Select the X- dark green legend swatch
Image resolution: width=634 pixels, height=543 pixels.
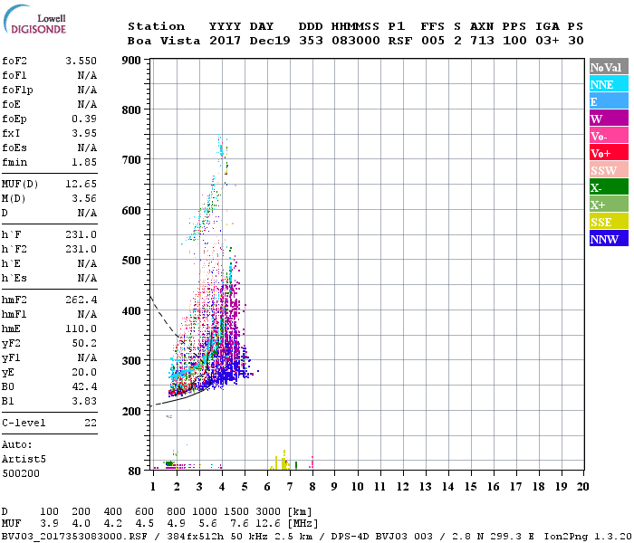[608, 187]
